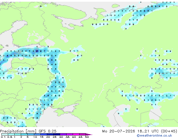Click the '40' legend scale label

click(74, 137)
